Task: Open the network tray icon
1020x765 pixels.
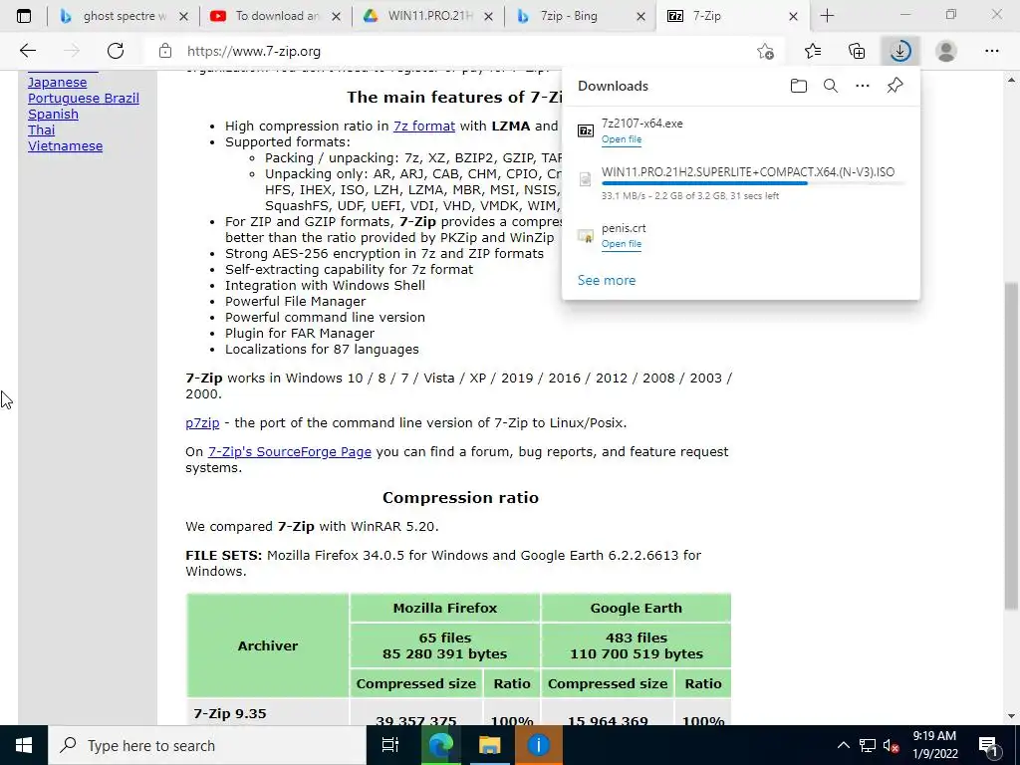Action: [868, 745]
